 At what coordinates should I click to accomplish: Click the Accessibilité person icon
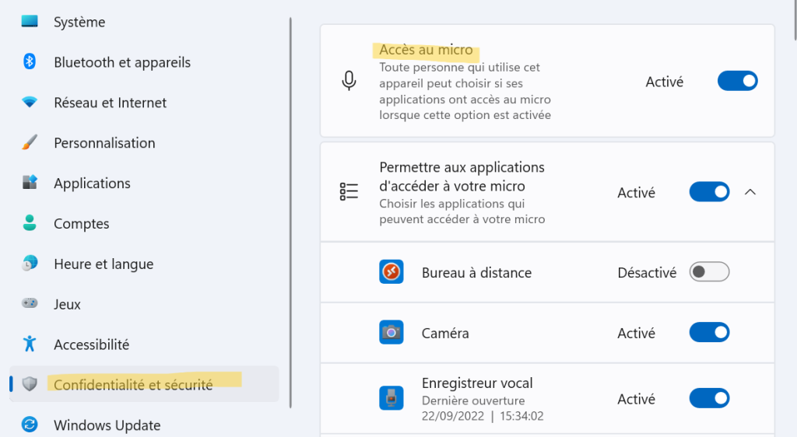[30, 344]
